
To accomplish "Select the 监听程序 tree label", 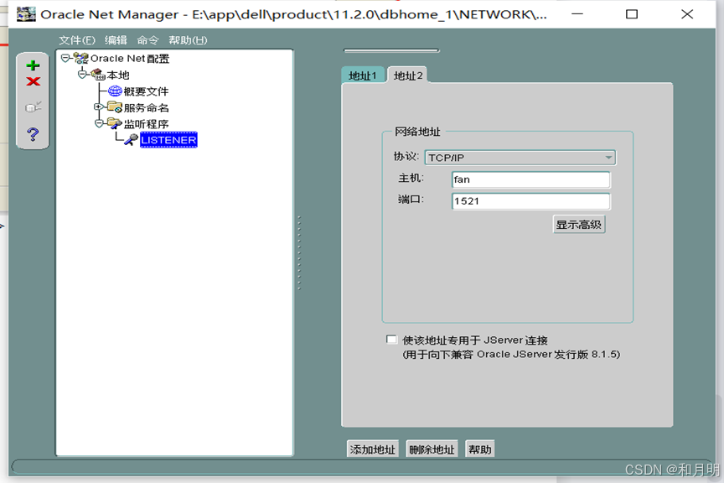I will [x=147, y=124].
